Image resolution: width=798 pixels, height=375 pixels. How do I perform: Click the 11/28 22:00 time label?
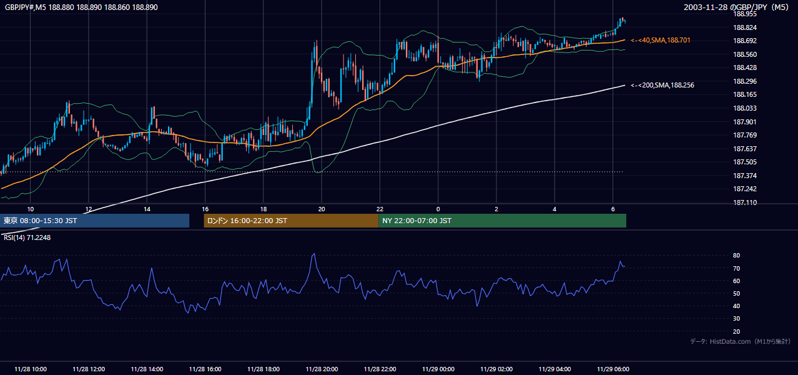tap(380, 369)
